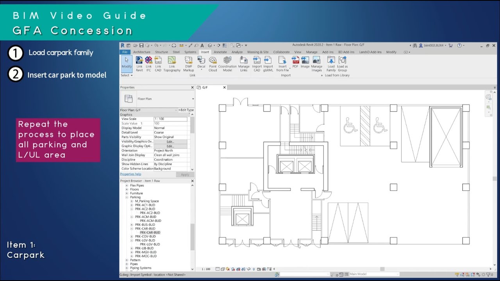Click Edit button for Graphic Display Options
Image resolution: width=500 pixels, height=281 pixels.
pos(170,146)
